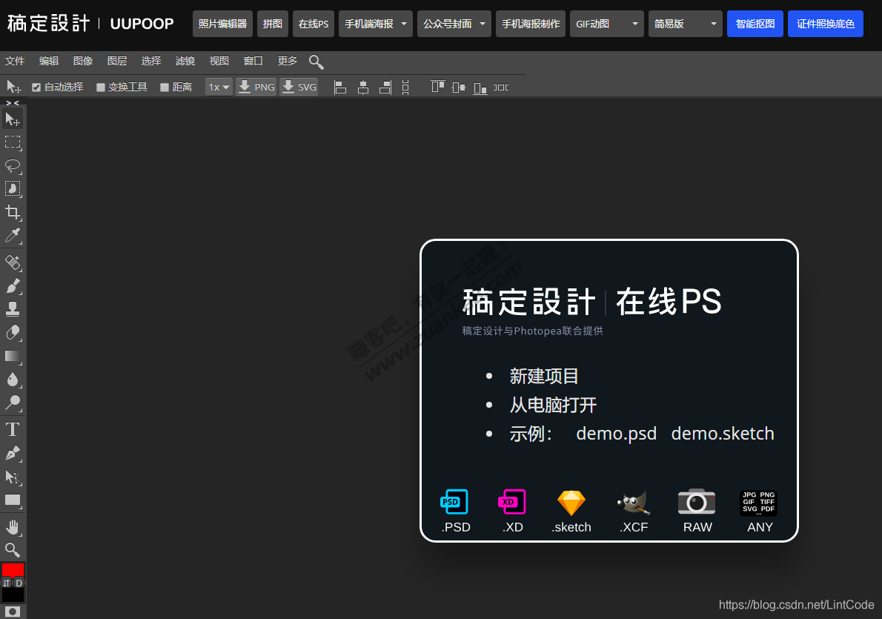Swap foreground and background colors arrows
The width and height of the screenshot is (882, 619).
pos(6,583)
